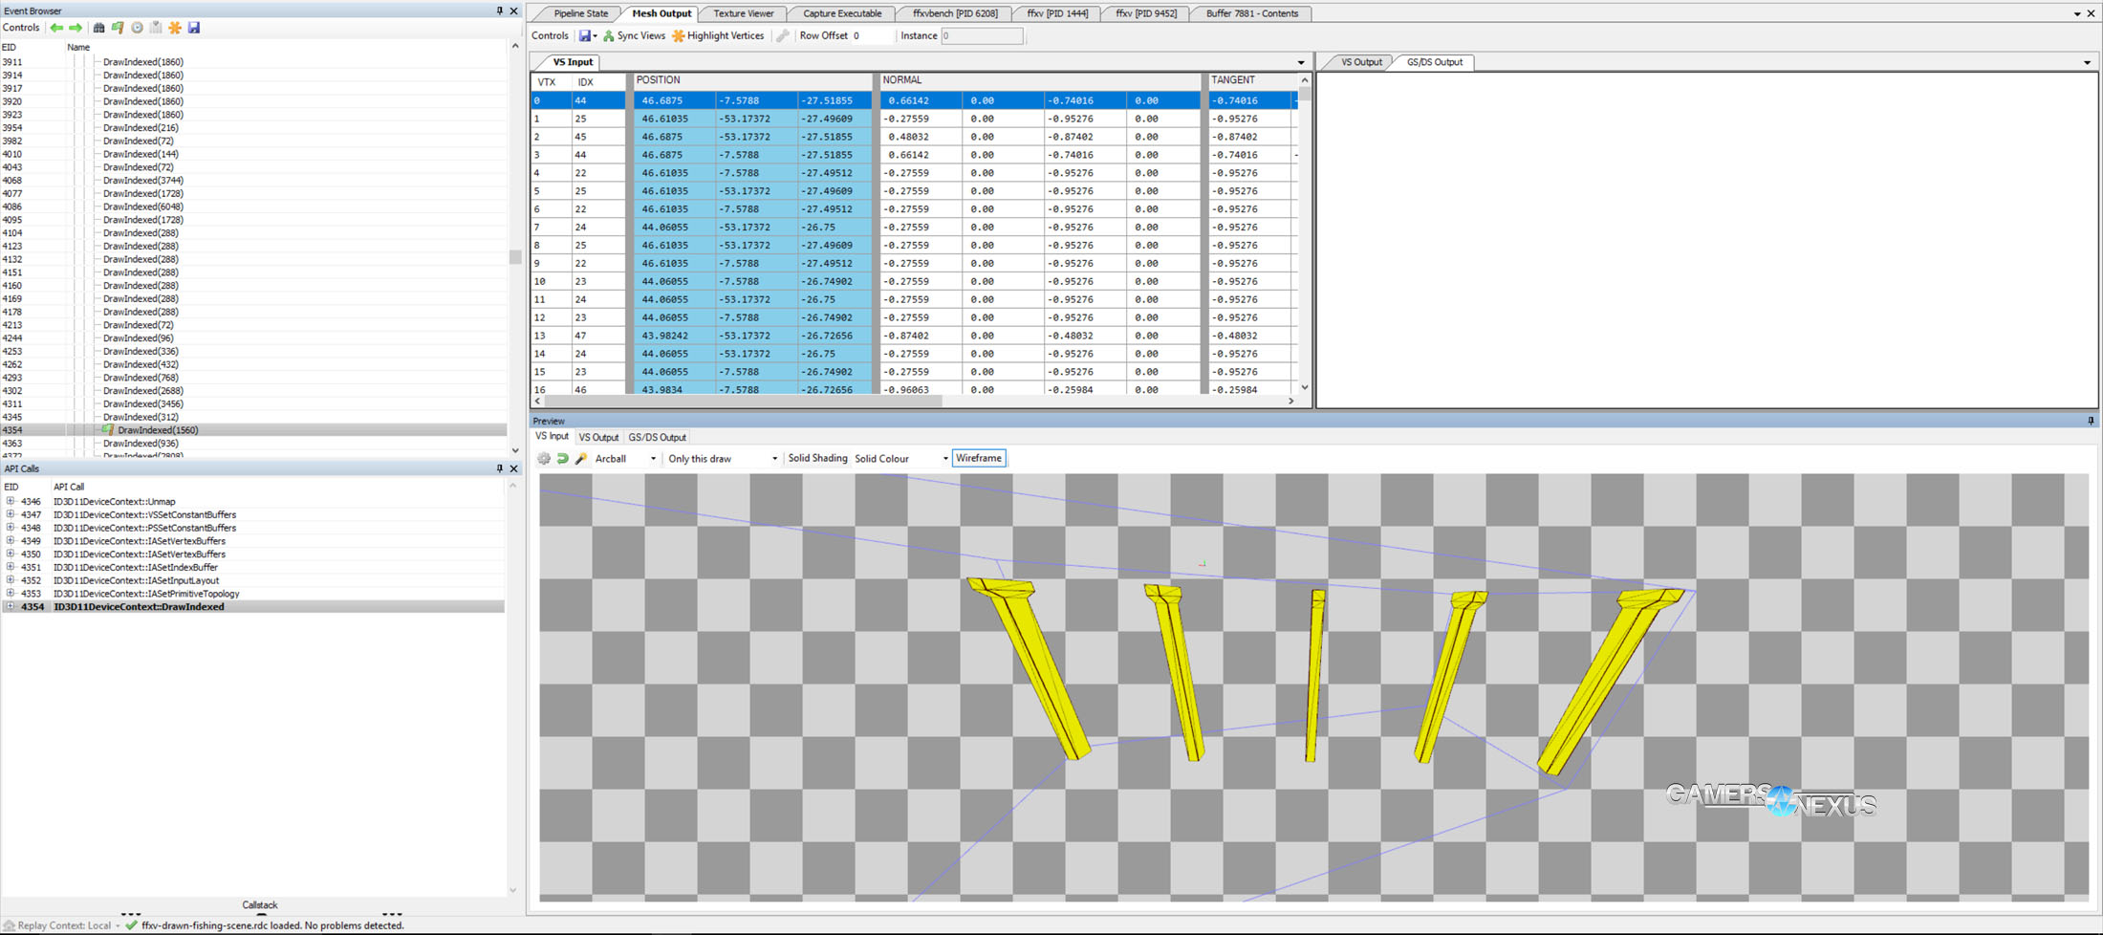2103x935 pixels.
Task: Open the export dropdown arrow beside floppy icon
Action: tap(595, 36)
